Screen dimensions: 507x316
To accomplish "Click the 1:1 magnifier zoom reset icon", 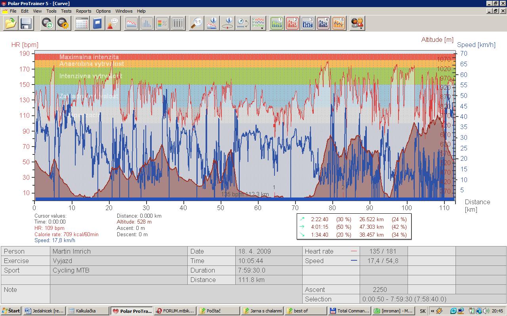I will (x=196, y=24).
